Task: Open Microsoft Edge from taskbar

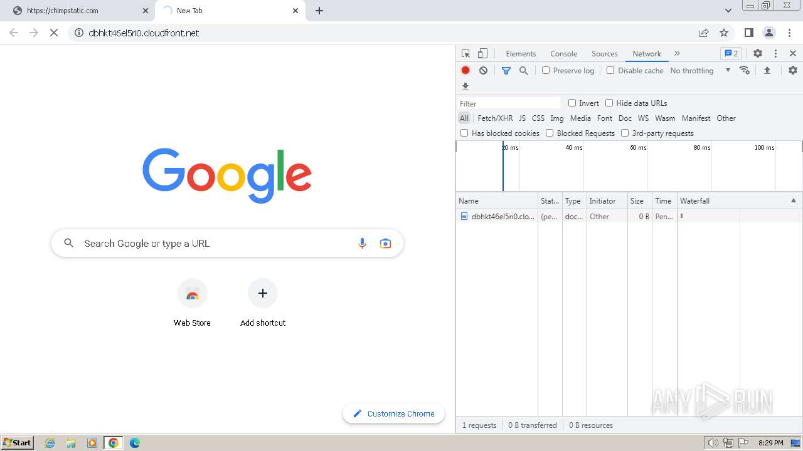Action: (134, 443)
